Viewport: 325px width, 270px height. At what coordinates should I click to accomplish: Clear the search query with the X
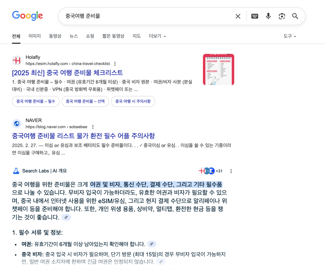point(238,16)
